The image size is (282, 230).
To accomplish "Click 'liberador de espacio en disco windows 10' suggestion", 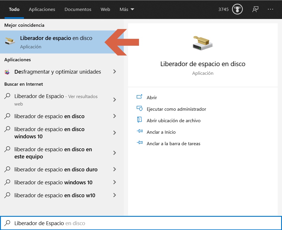I will coord(49,133).
